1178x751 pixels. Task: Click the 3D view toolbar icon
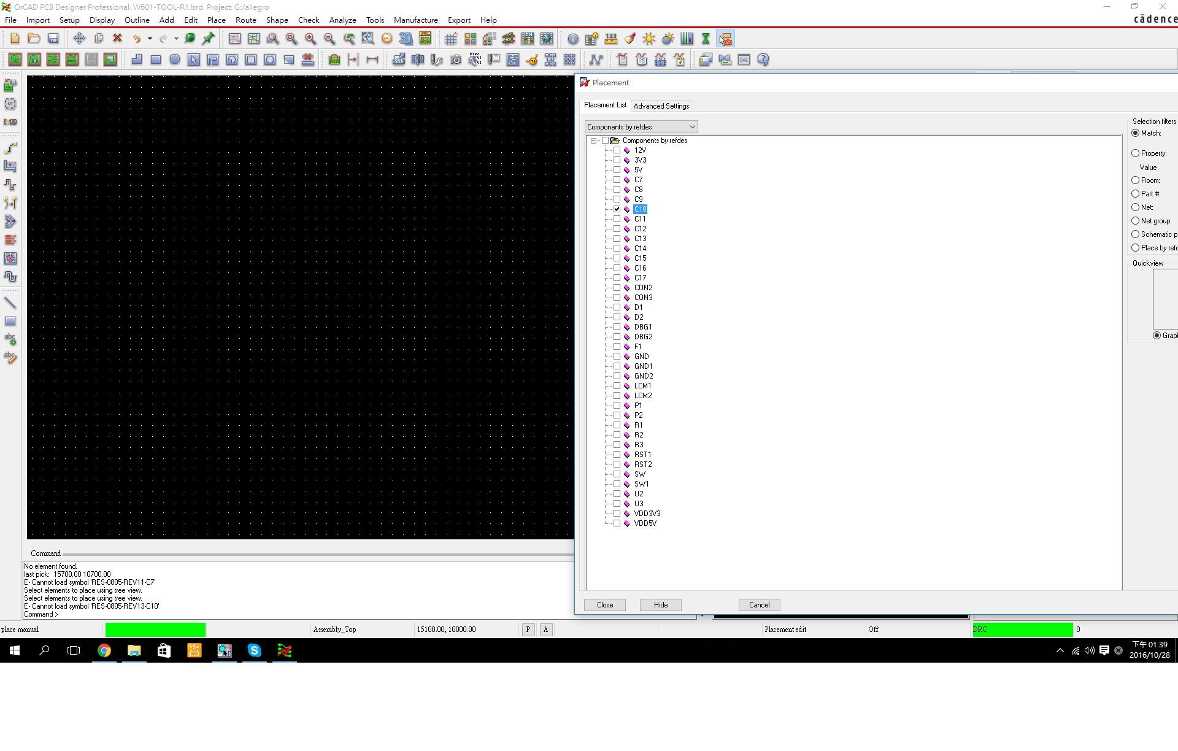406,39
